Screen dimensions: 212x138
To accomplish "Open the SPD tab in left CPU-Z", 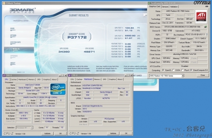I will click(39, 80).
